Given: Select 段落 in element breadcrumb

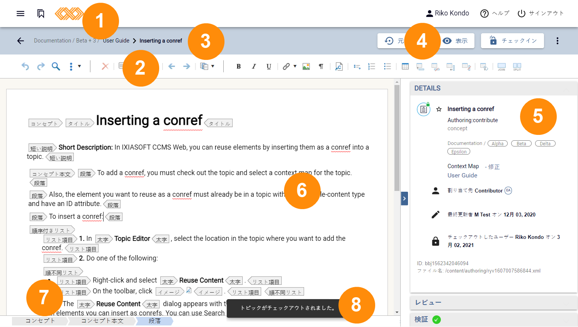Looking at the screenshot, I should click(x=155, y=321).
